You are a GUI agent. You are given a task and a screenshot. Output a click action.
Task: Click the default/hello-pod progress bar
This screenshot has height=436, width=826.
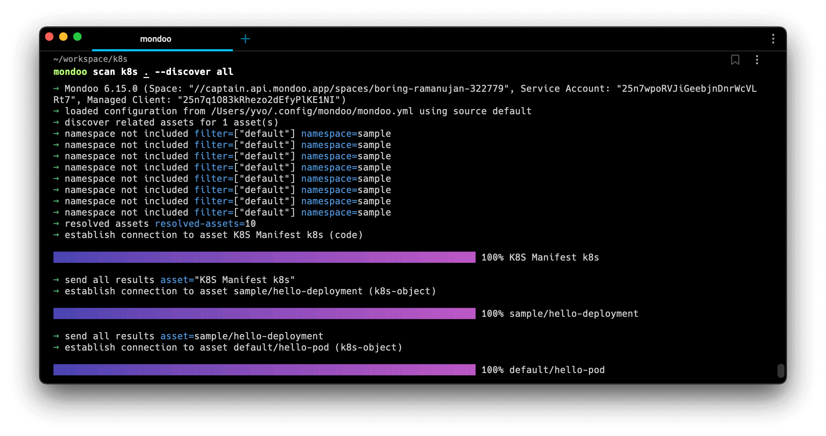click(264, 370)
